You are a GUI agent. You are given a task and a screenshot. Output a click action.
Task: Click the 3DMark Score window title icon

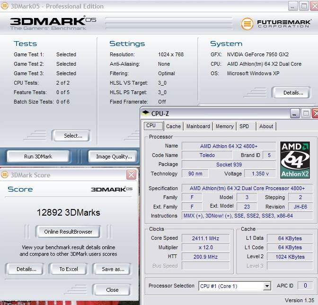coord(5,174)
